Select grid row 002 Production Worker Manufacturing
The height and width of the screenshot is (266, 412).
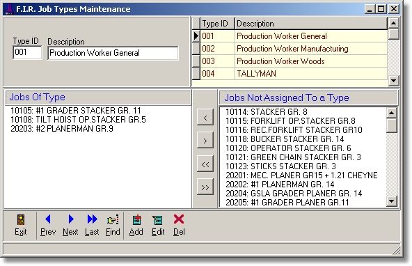(294, 49)
